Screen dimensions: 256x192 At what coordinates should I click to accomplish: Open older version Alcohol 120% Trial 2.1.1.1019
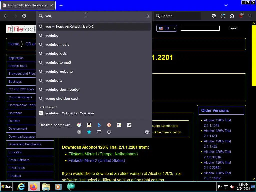click(x=217, y=123)
